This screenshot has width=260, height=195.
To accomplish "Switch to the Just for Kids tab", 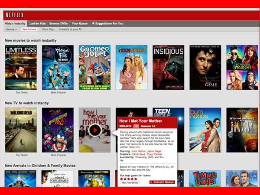I will coord(37,23).
